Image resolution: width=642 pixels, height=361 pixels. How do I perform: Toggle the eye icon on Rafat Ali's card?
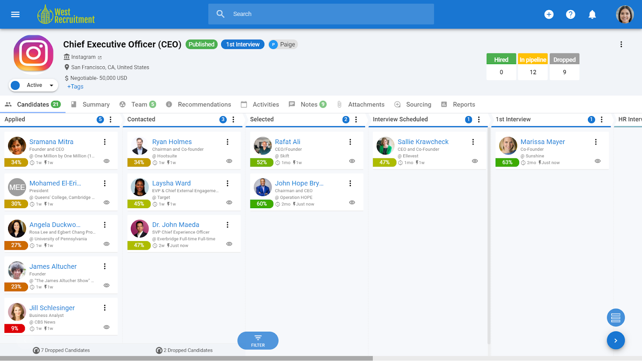coord(352,160)
